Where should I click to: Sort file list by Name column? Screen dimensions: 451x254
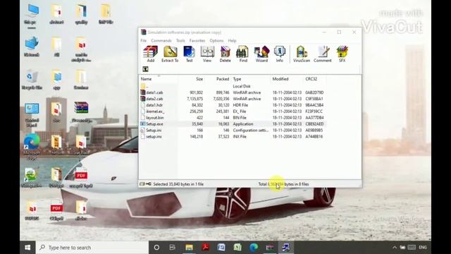tap(146, 79)
